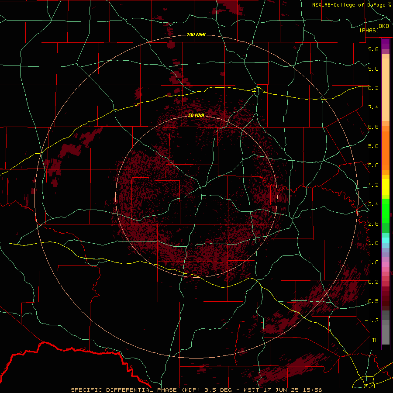This screenshot has height=393, width=393.
Task: Click the 8.2 value on the color scale
Action: point(373,88)
